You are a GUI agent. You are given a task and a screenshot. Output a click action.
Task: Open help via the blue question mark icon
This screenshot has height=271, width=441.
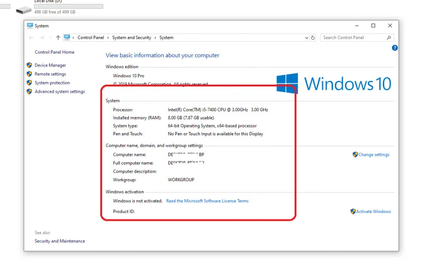(x=395, y=48)
